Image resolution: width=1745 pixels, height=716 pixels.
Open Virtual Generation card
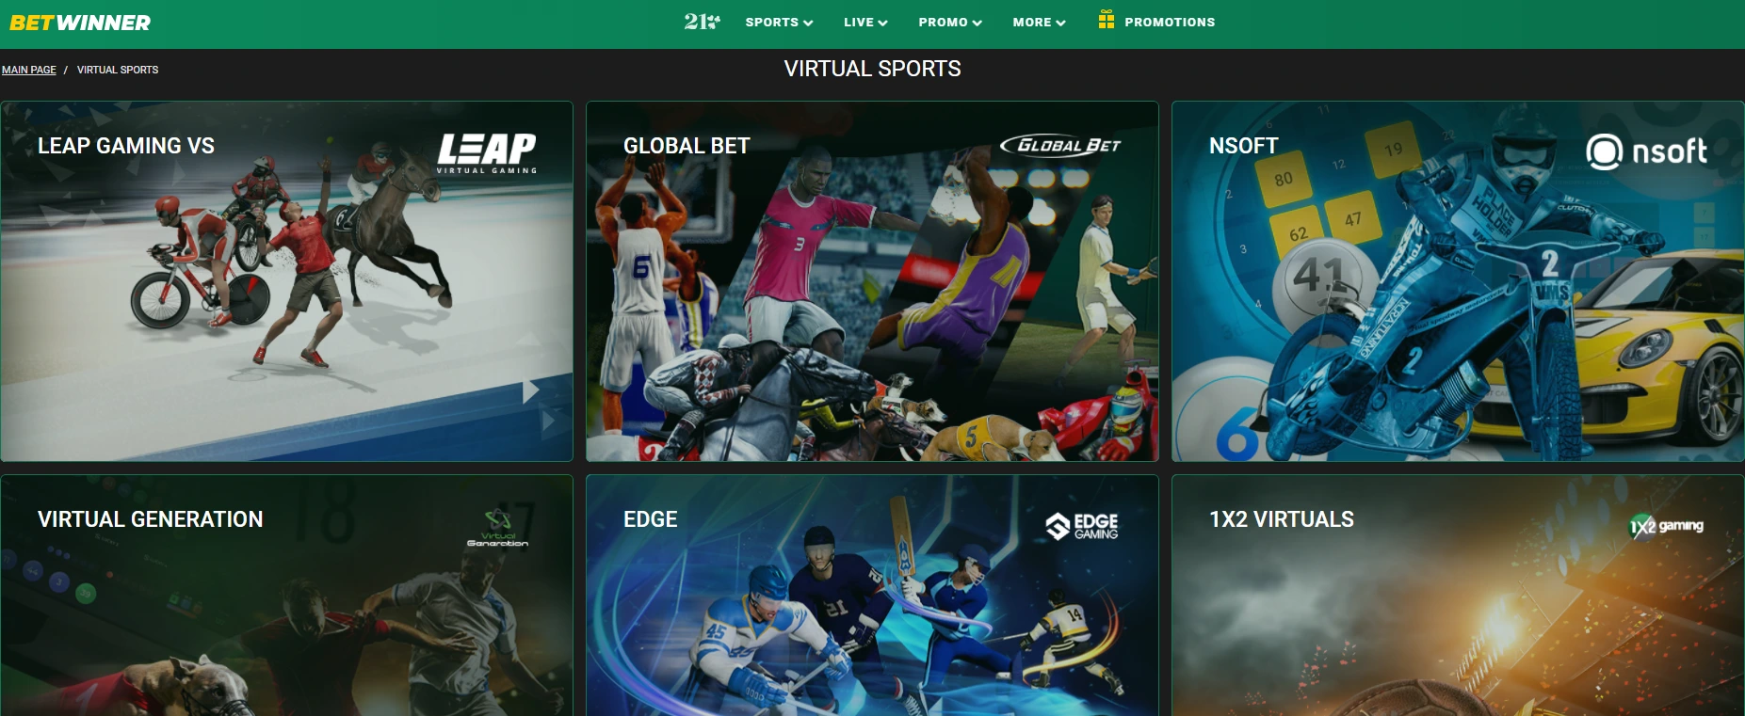(x=286, y=596)
